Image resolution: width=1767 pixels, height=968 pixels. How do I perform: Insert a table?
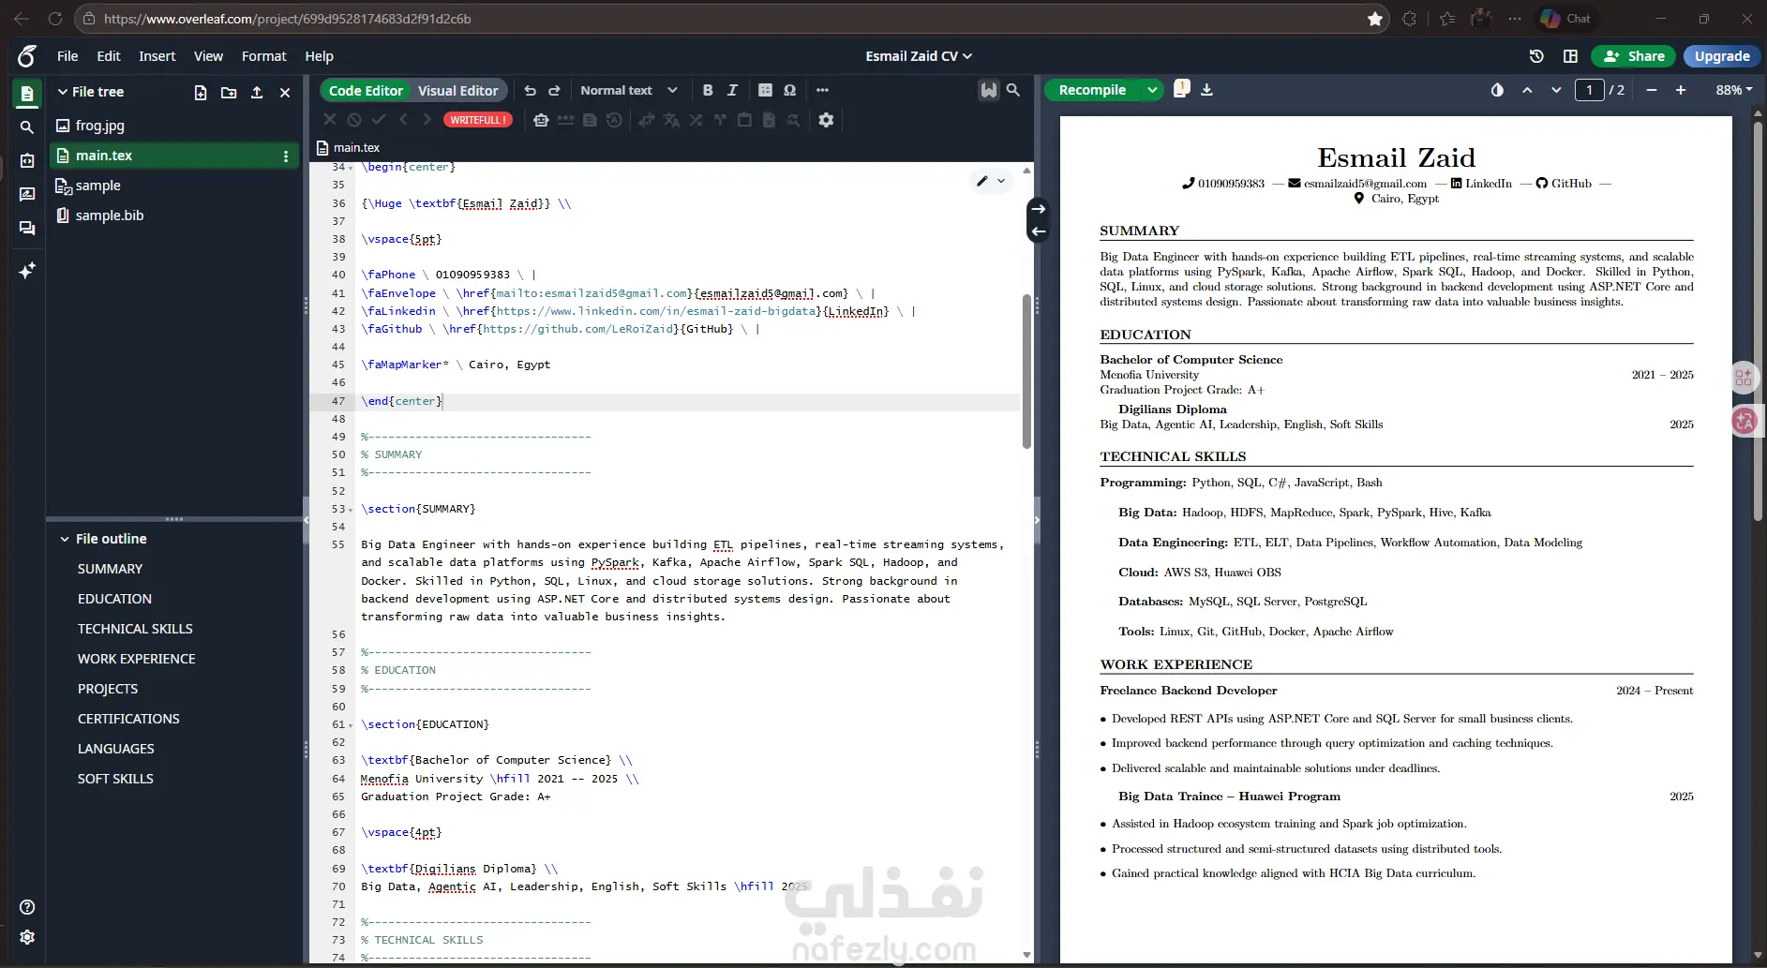765,90
